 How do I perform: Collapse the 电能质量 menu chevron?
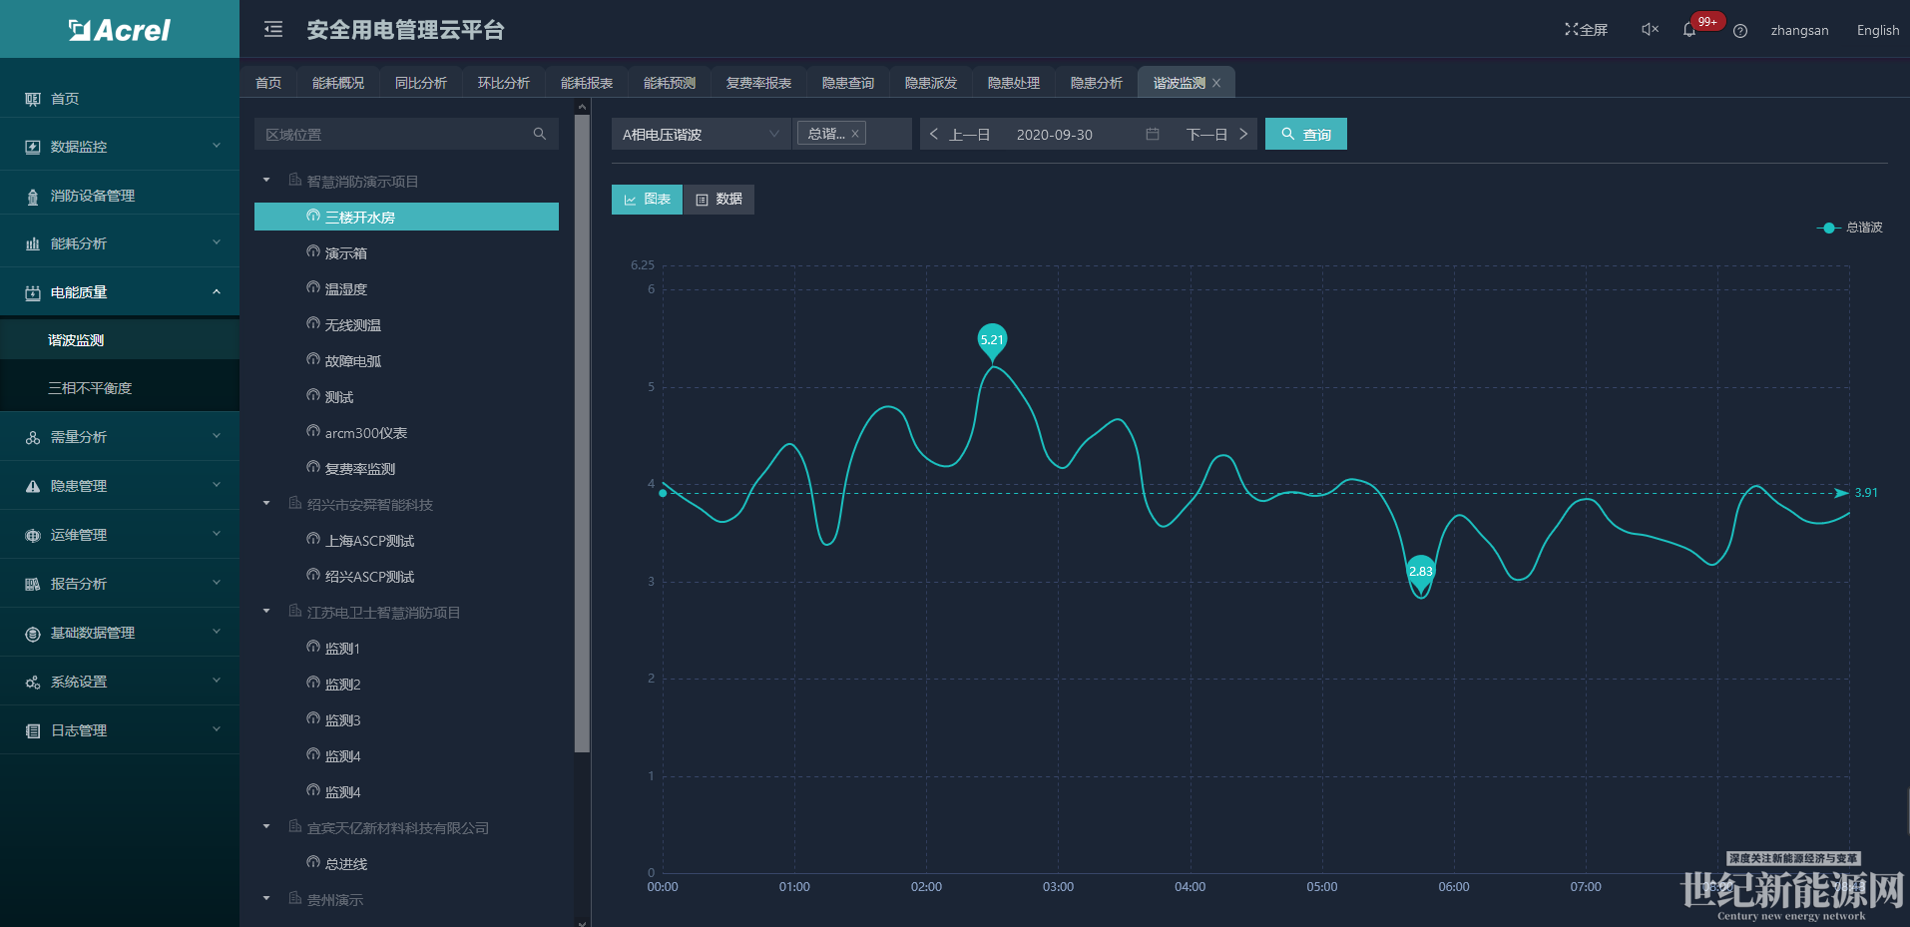pos(217,291)
